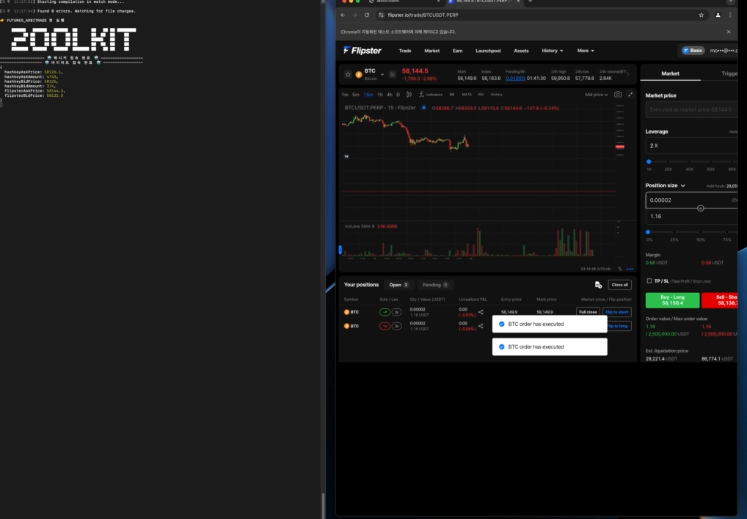Screen dimensions: 747x519
Task: Open the Mid price dropdown
Action: [x=597, y=95]
